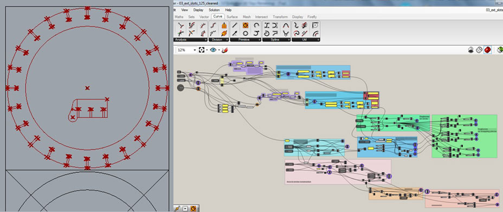503x212 pixels.
Task: Click the green and red crossing icon in Analysis
Action: [181, 33]
